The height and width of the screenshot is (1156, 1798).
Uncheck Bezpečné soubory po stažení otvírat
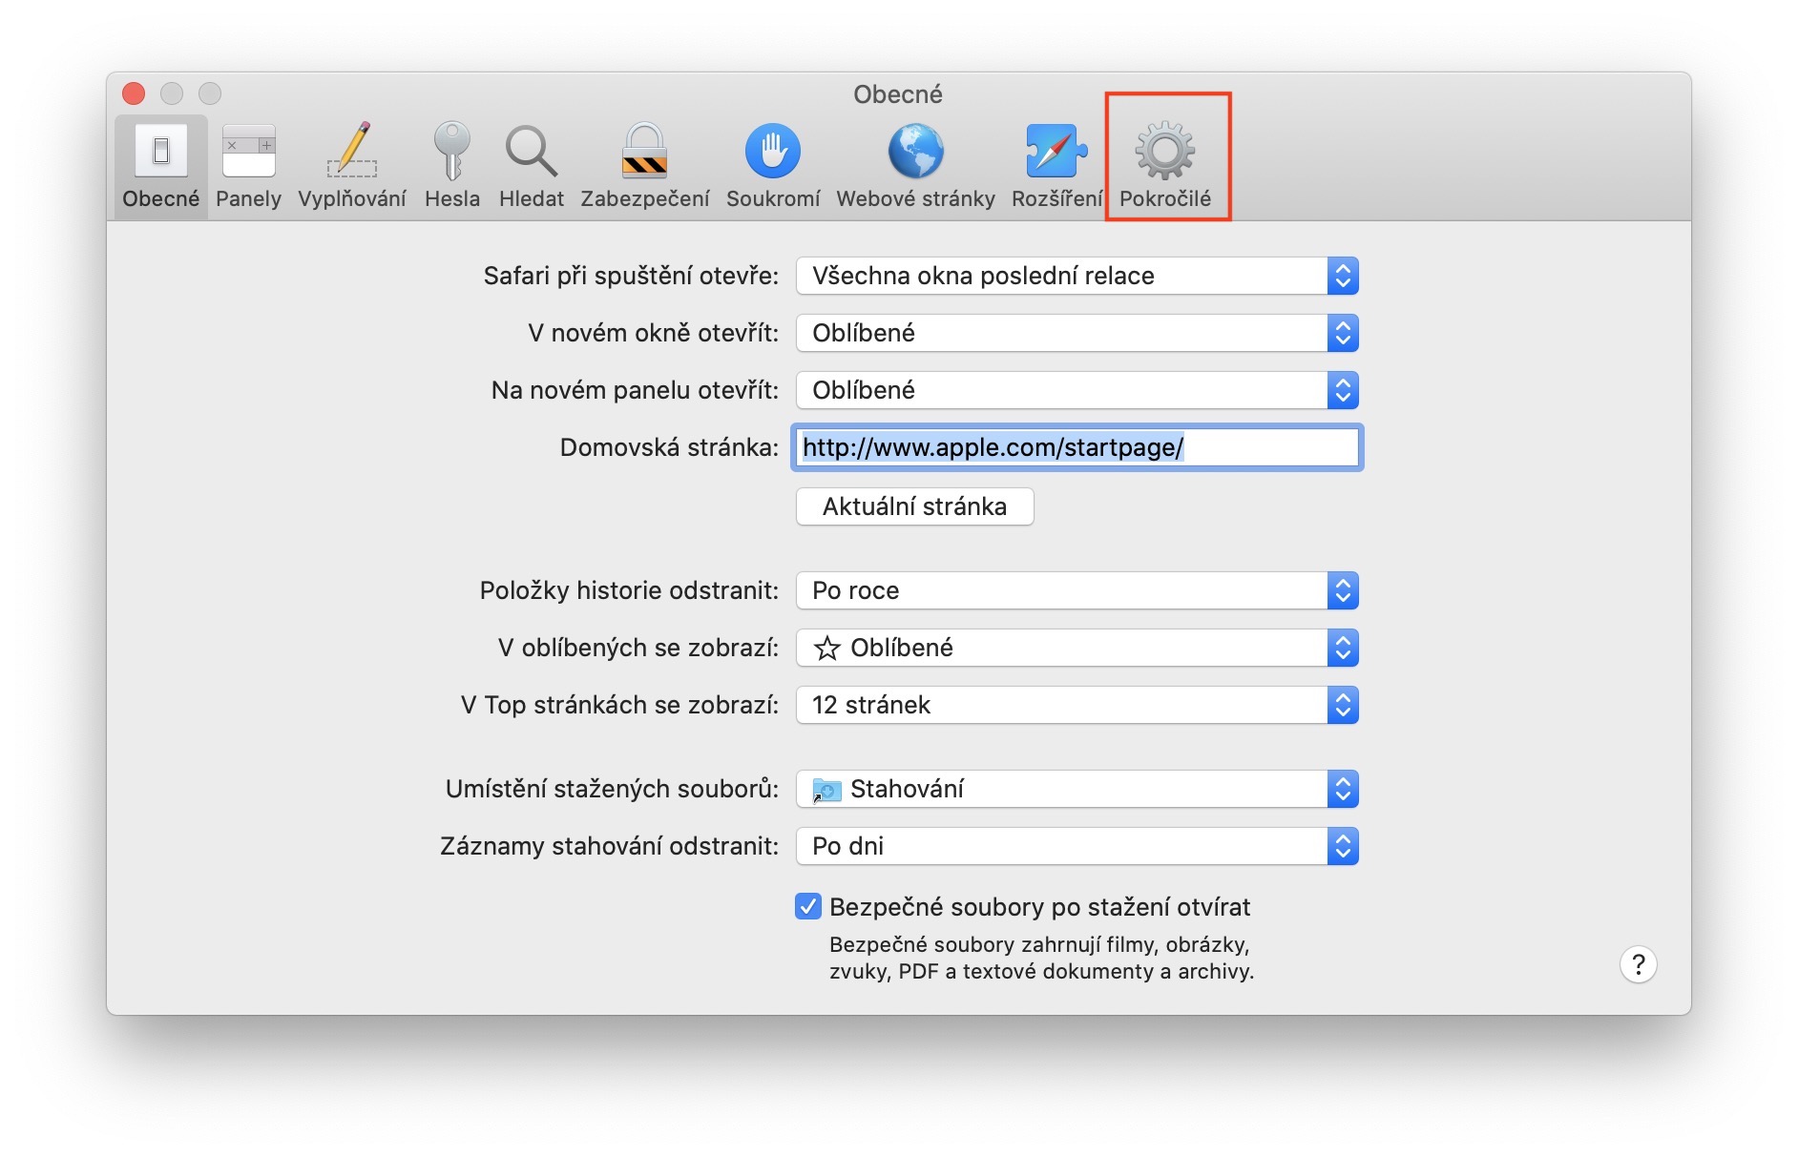click(x=808, y=906)
